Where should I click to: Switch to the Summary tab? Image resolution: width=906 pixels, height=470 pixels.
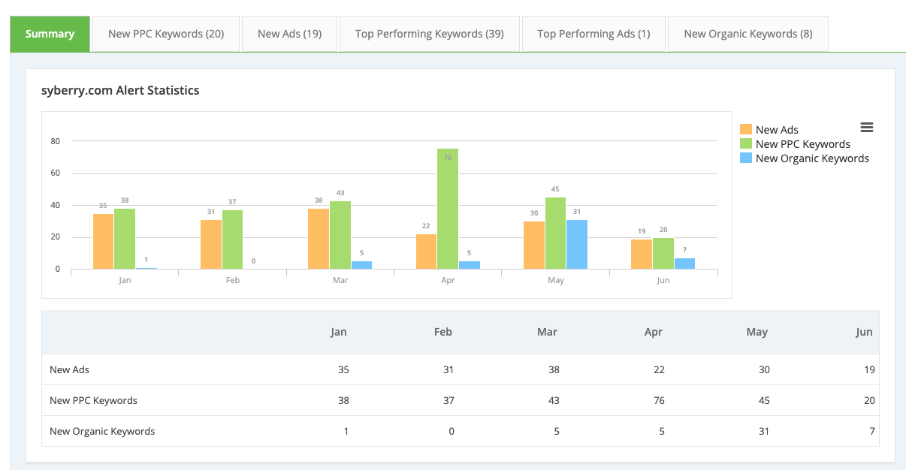click(50, 34)
